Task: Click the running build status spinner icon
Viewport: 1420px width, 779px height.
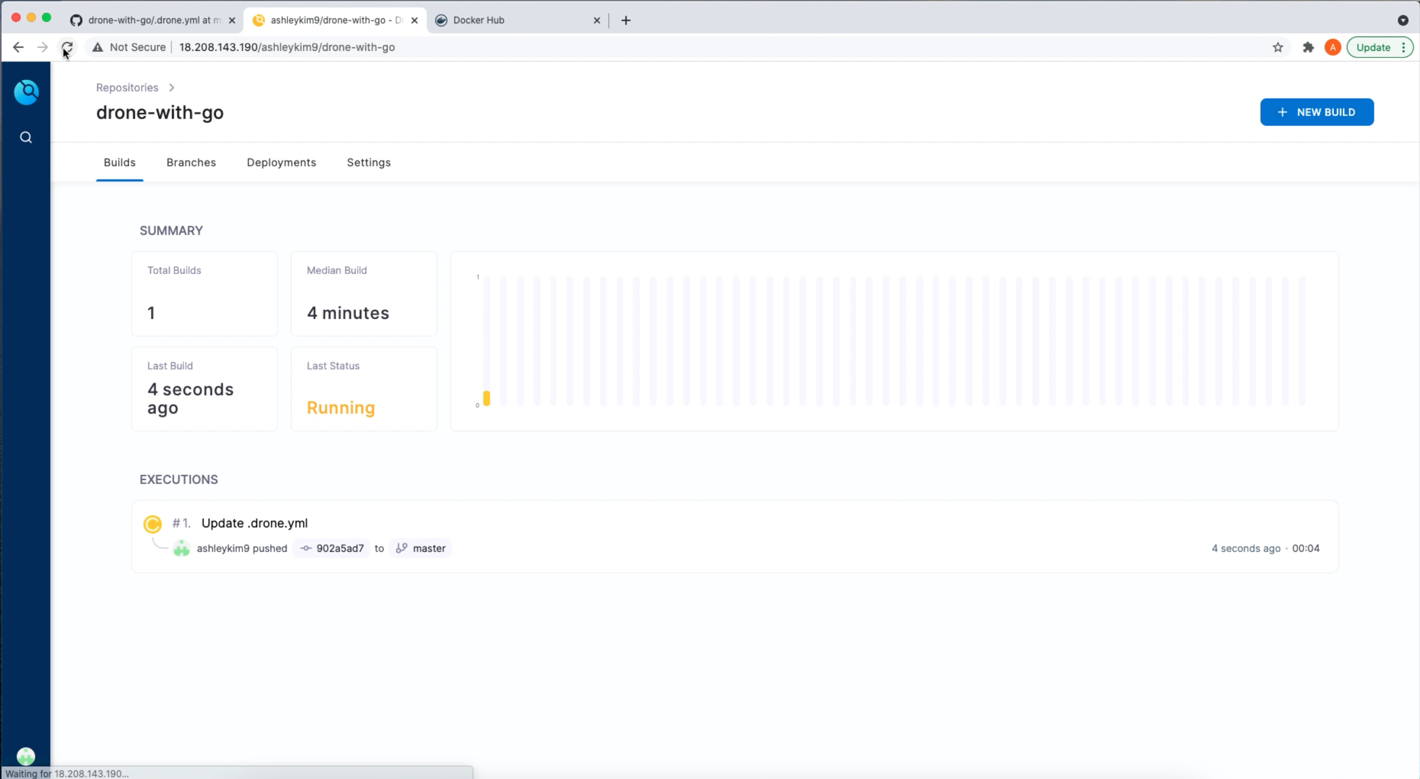Action: coord(152,524)
